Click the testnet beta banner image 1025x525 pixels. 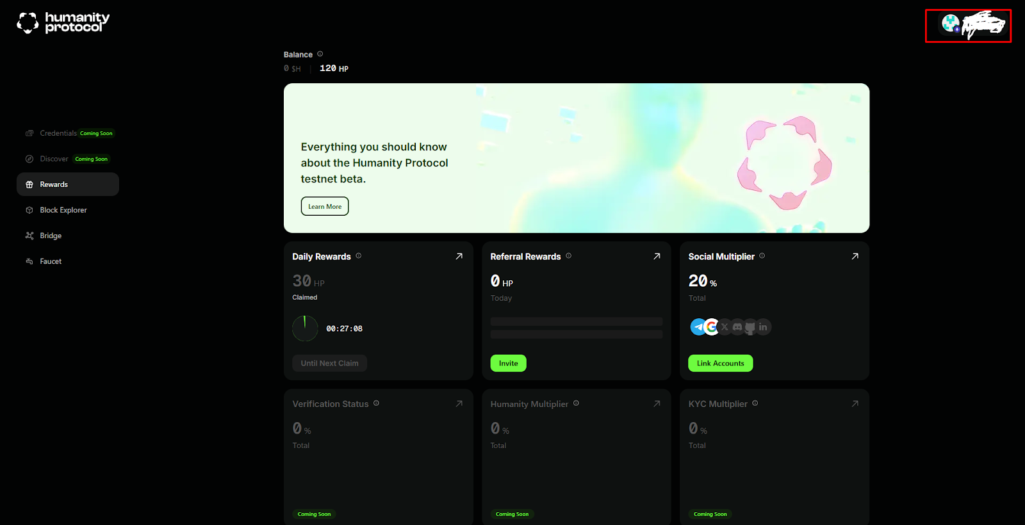tap(577, 158)
